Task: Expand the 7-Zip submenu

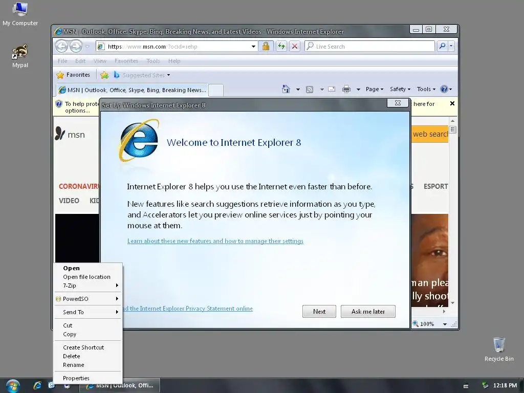Action: [88, 286]
